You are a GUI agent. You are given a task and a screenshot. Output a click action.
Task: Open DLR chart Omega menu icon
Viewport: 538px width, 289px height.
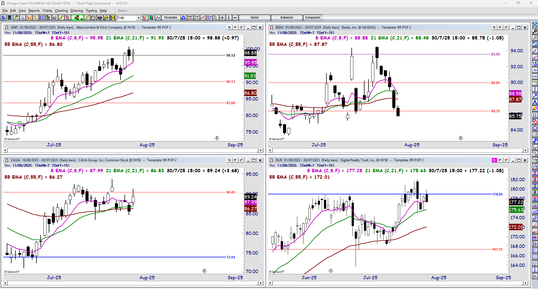(272, 160)
